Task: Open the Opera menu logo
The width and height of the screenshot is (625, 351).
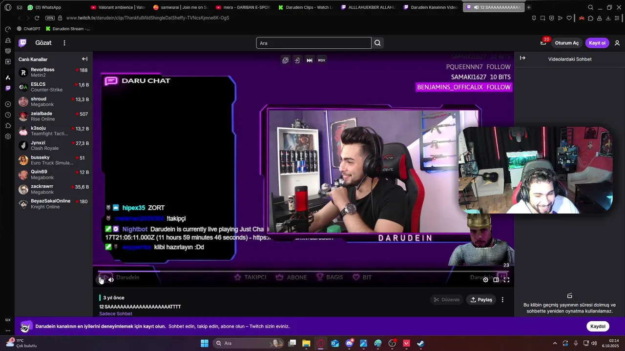Action: [x=8, y=7]
